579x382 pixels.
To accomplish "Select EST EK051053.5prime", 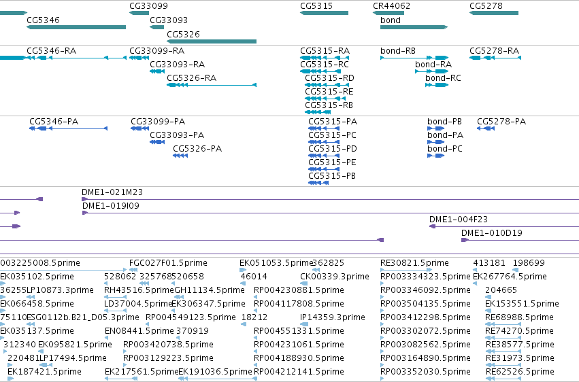I will [x=276, y=263].
